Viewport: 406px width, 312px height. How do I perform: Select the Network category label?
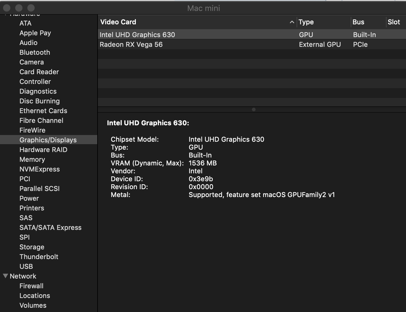click(x=23, y=276)
